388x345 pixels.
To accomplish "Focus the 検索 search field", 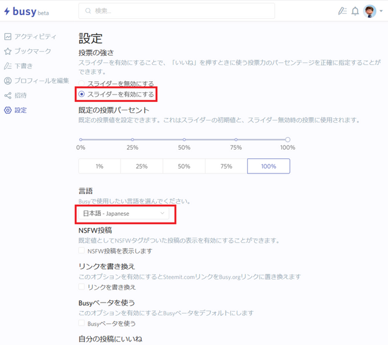I will [176, 11].
